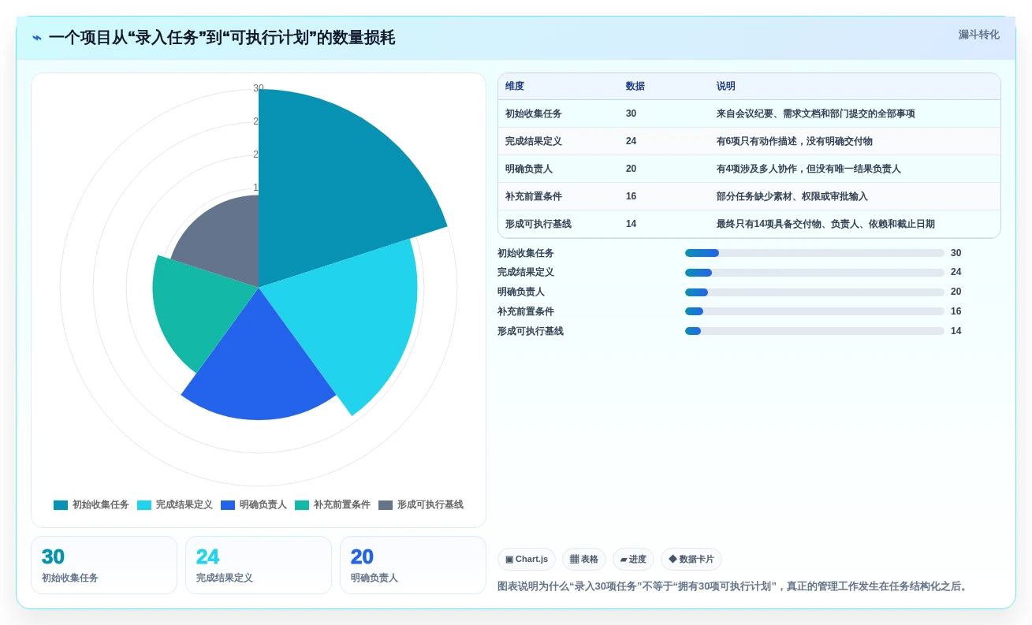This screenshot has width=1032, height=625.
Task: Toggle 形成可执行基线 legend entry
Action: tap(421, 505)
